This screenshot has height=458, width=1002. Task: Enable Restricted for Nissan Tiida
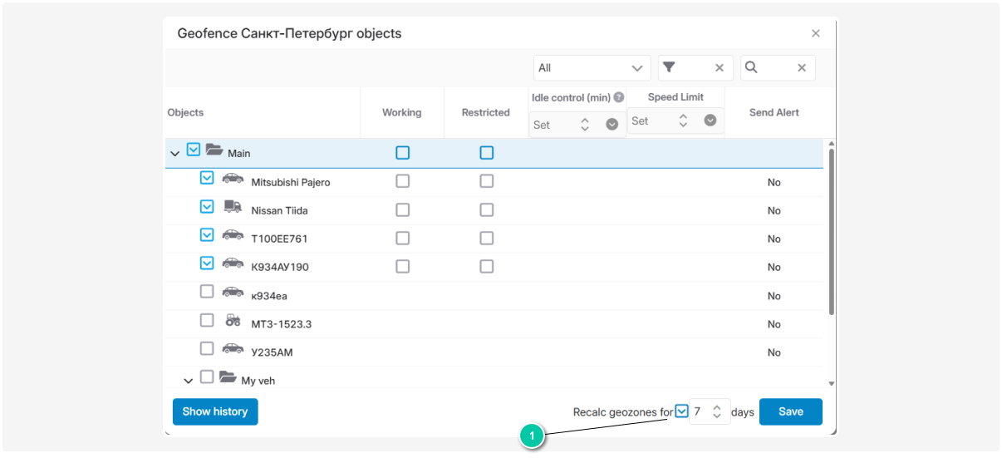pos(487,209)
